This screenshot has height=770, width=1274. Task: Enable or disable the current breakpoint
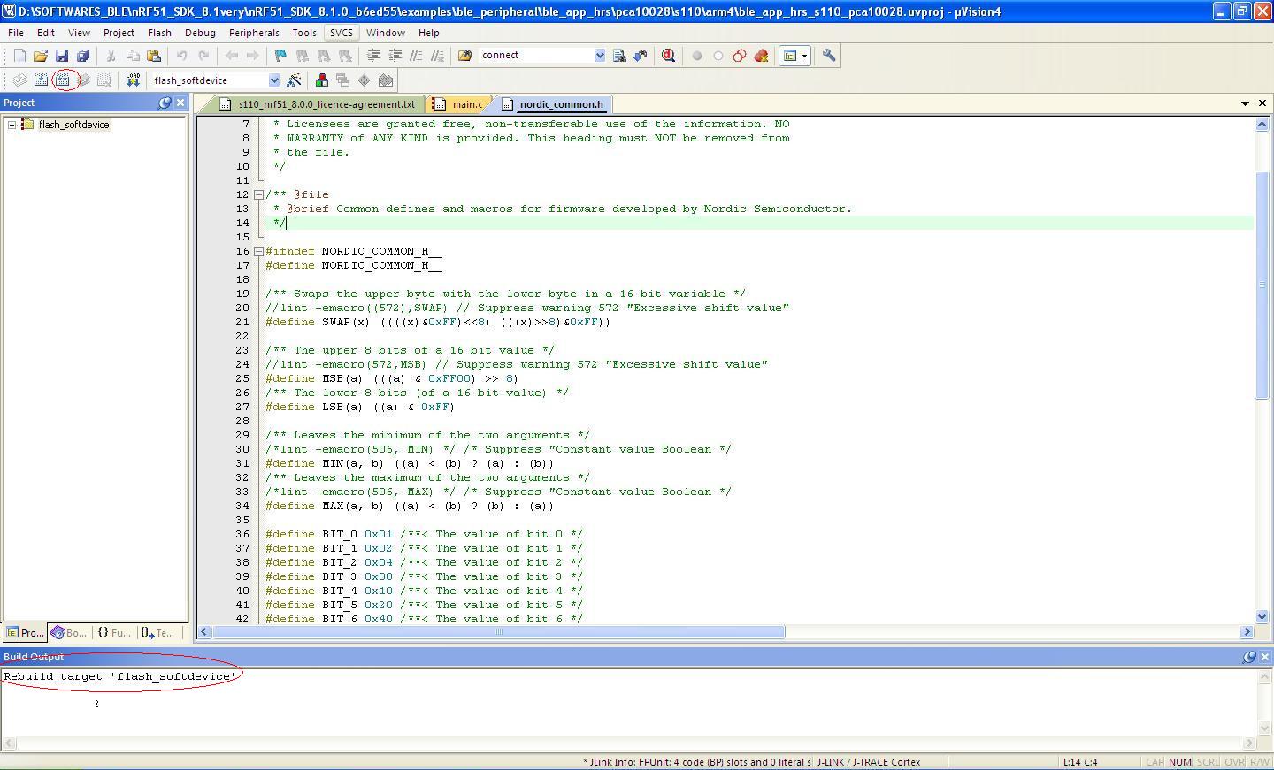pyautogui.click(x=718, y=56)
